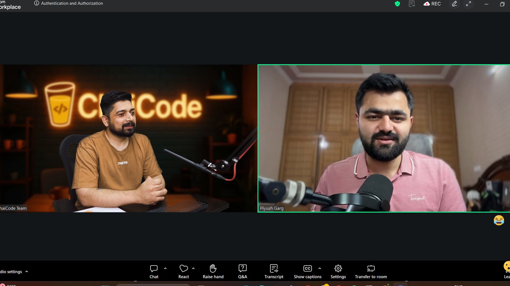Toggle Show captions on
510x286 pixels.
pos(308,271)
